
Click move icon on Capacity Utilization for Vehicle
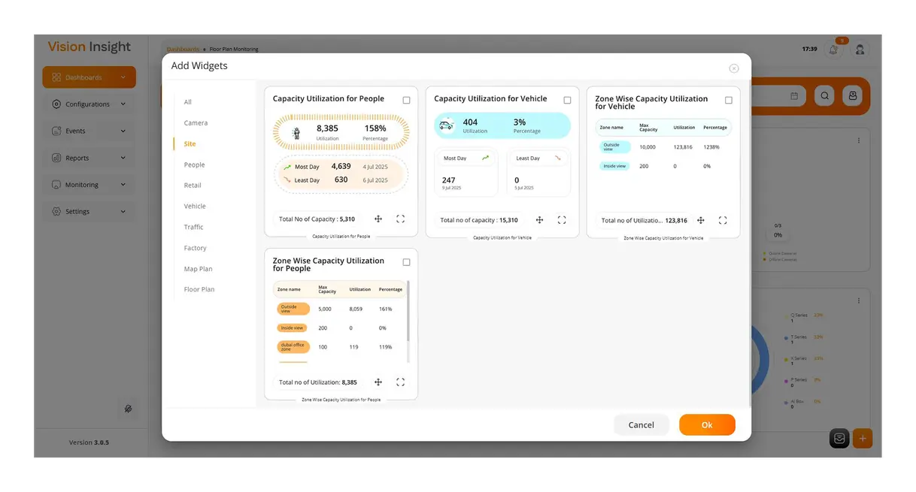(x=539, y=220)
